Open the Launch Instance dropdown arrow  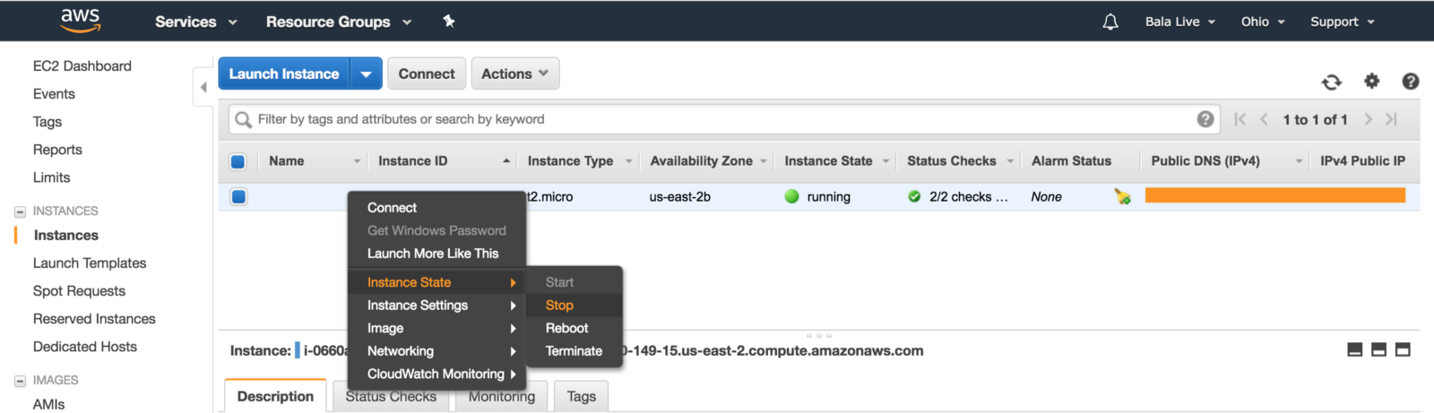point(366,74)
